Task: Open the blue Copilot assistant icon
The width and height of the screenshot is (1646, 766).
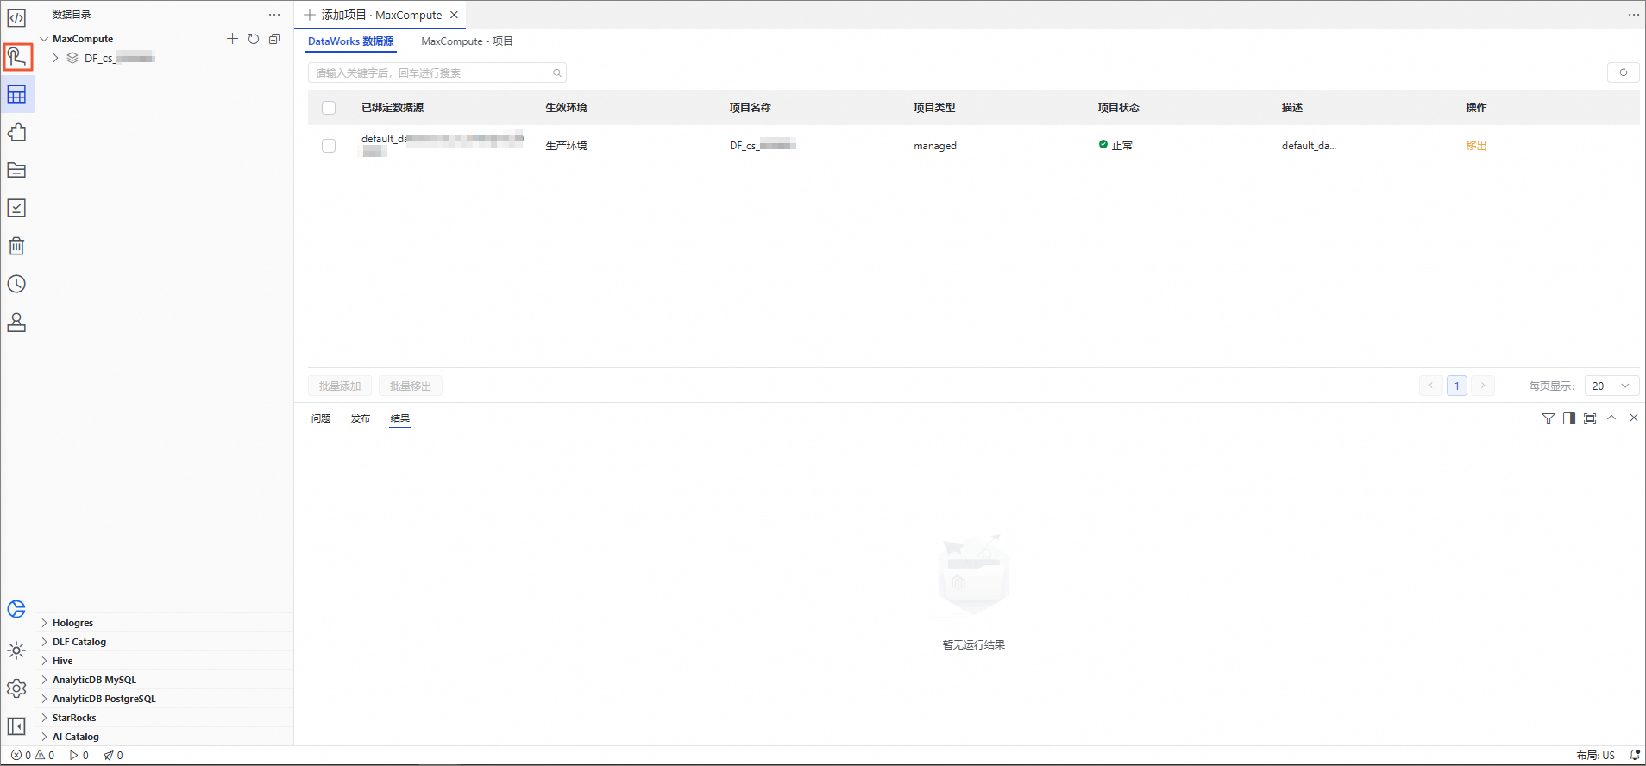Action: click(x=16, y=609)
